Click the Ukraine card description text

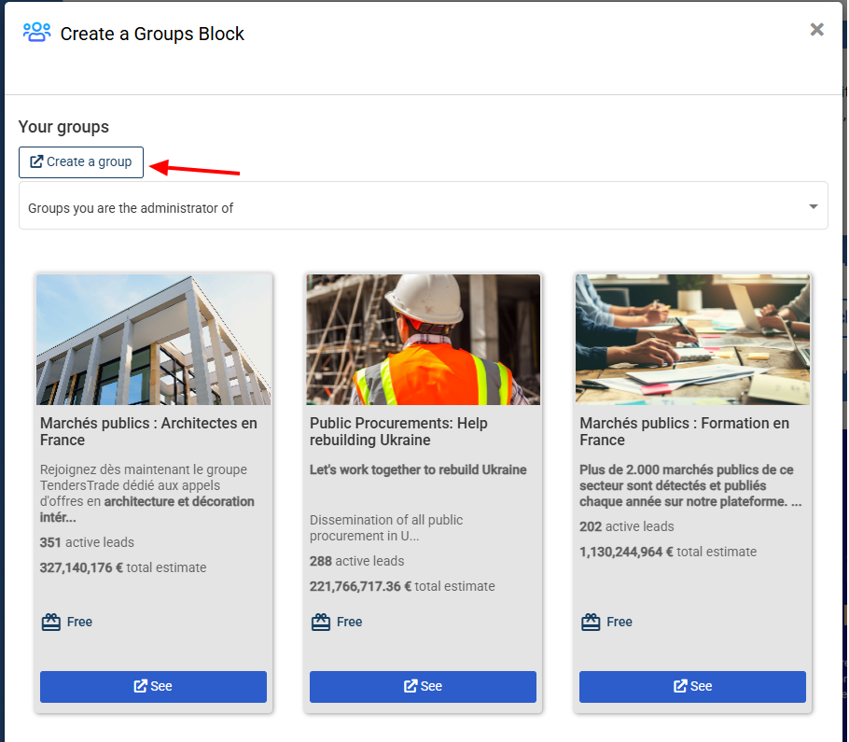point(418,469)
